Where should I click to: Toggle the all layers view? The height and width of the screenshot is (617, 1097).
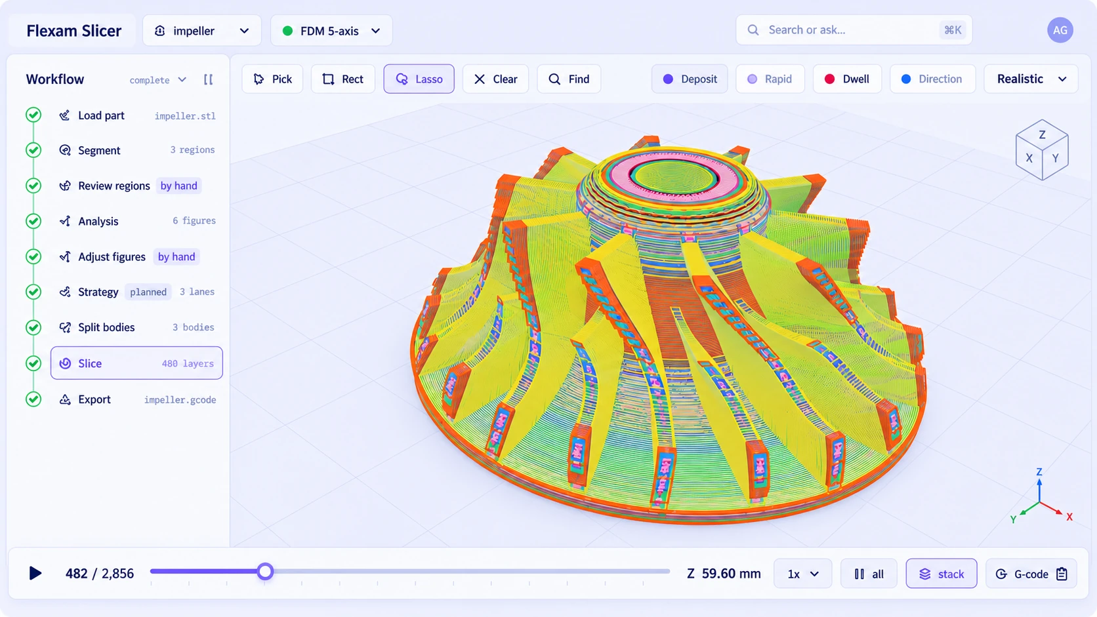click(869, 574)
